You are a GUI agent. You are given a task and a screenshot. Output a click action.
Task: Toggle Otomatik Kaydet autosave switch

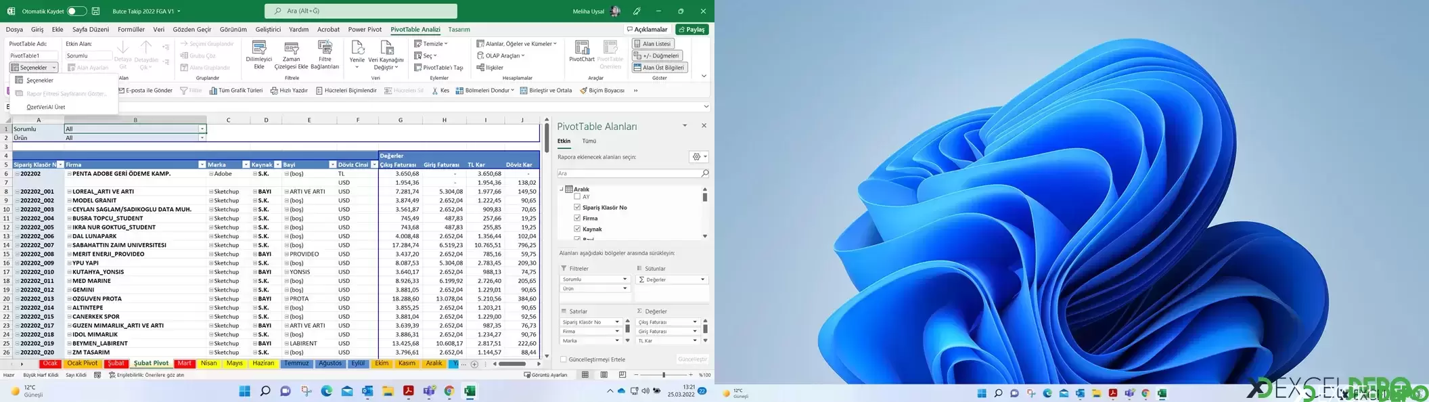coord(76,12)
